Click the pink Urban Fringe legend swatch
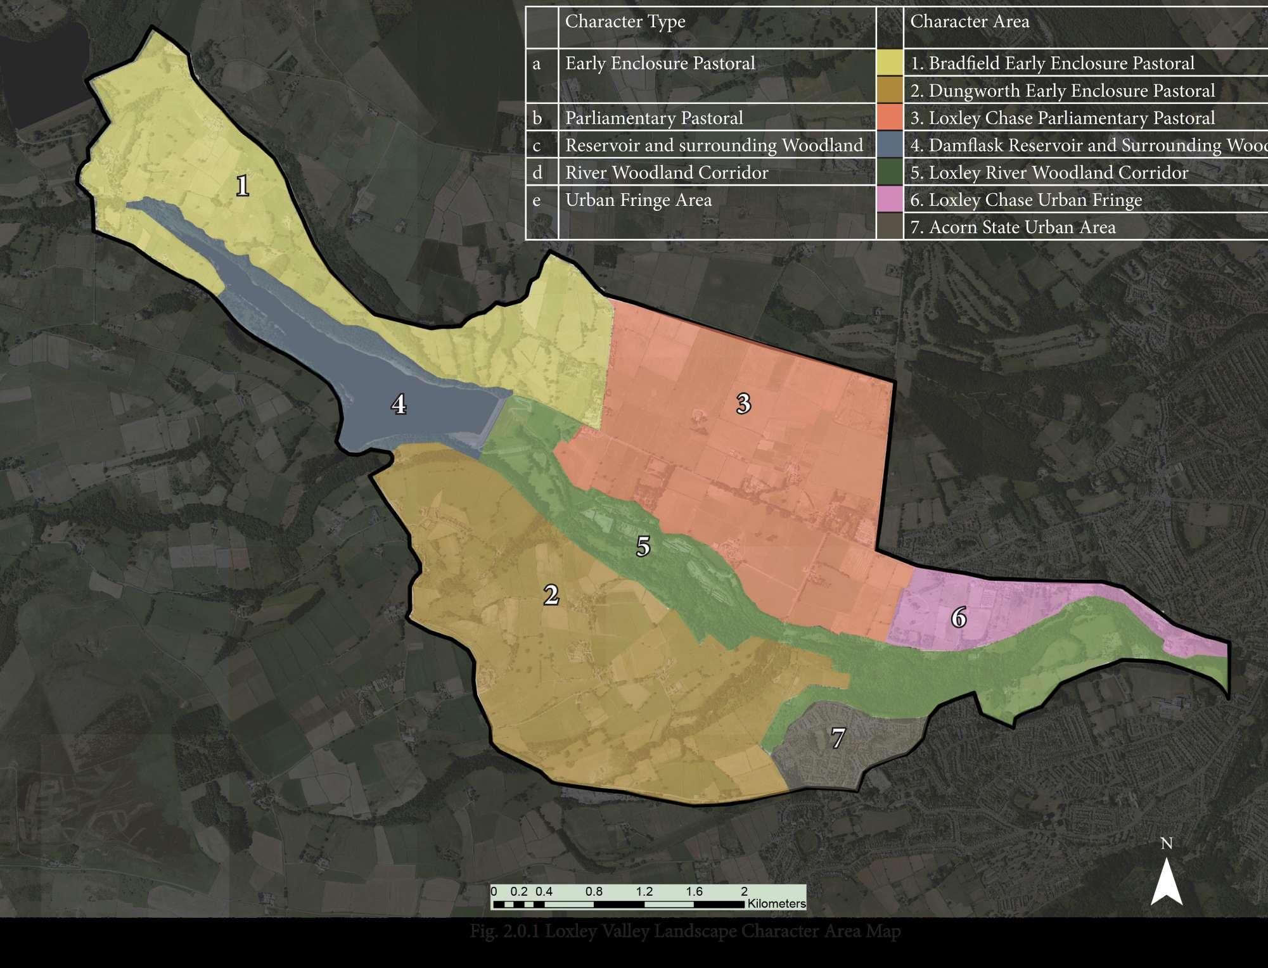This screenshot has height=968, width=1268. pyautogui.click(x=889, y=200)
